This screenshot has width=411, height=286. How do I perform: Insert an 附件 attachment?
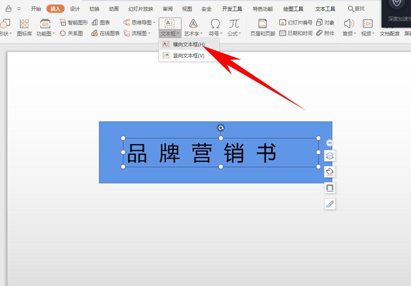click(x=325, y=33)
